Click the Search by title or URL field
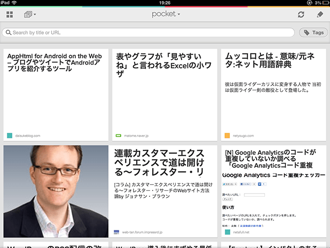 point(148,33)
